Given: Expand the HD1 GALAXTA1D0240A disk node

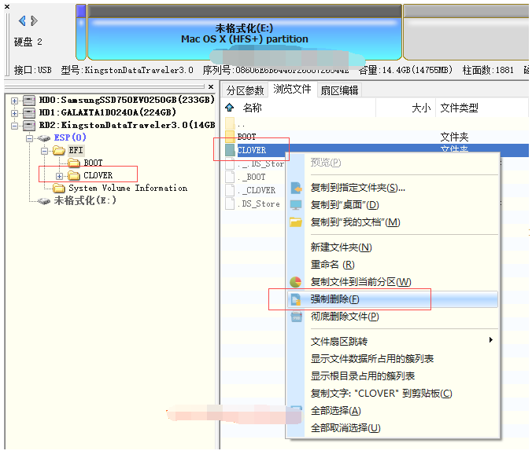Looking at the screenshot, I should (15, 112).
